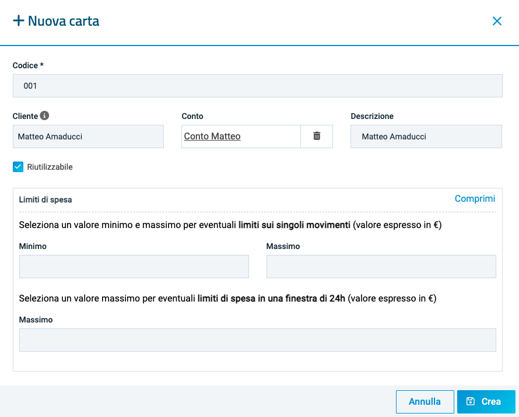Focus the Codice field containing 001
Image resolution: width=519 pixels, height=417 pixels.
(x=257, y=86)
